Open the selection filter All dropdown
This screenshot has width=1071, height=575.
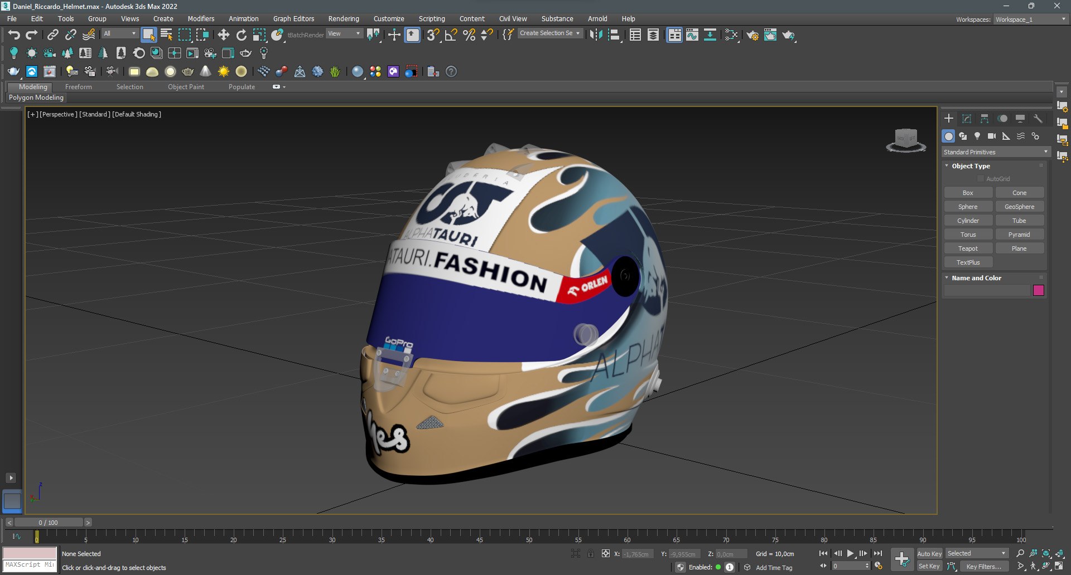pyautogui.click(x=120, y=33)
